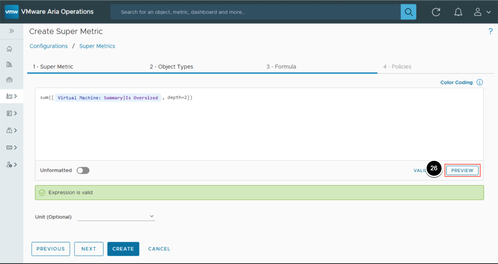Open the briefcase icon in sidebar
The image size is (498, 264).
coord(9,80)
